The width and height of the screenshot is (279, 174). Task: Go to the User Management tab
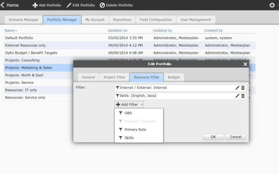[x=196, y=20]
